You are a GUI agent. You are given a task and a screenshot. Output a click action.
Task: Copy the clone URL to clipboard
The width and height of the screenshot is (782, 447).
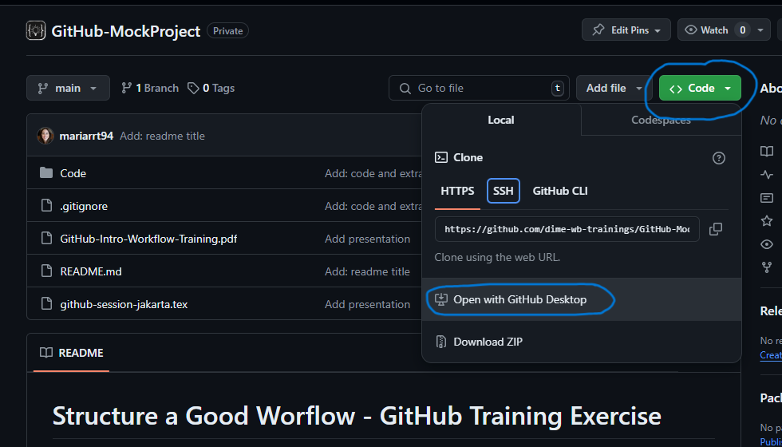tap(716, 229)
